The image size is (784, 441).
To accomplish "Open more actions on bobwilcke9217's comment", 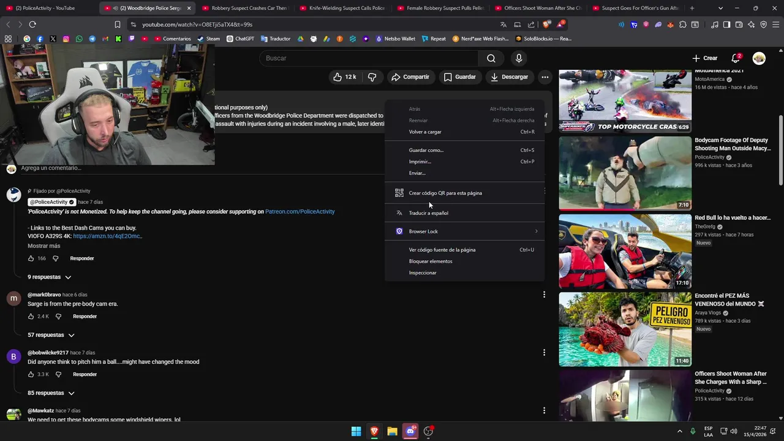I will click(544, 352).
